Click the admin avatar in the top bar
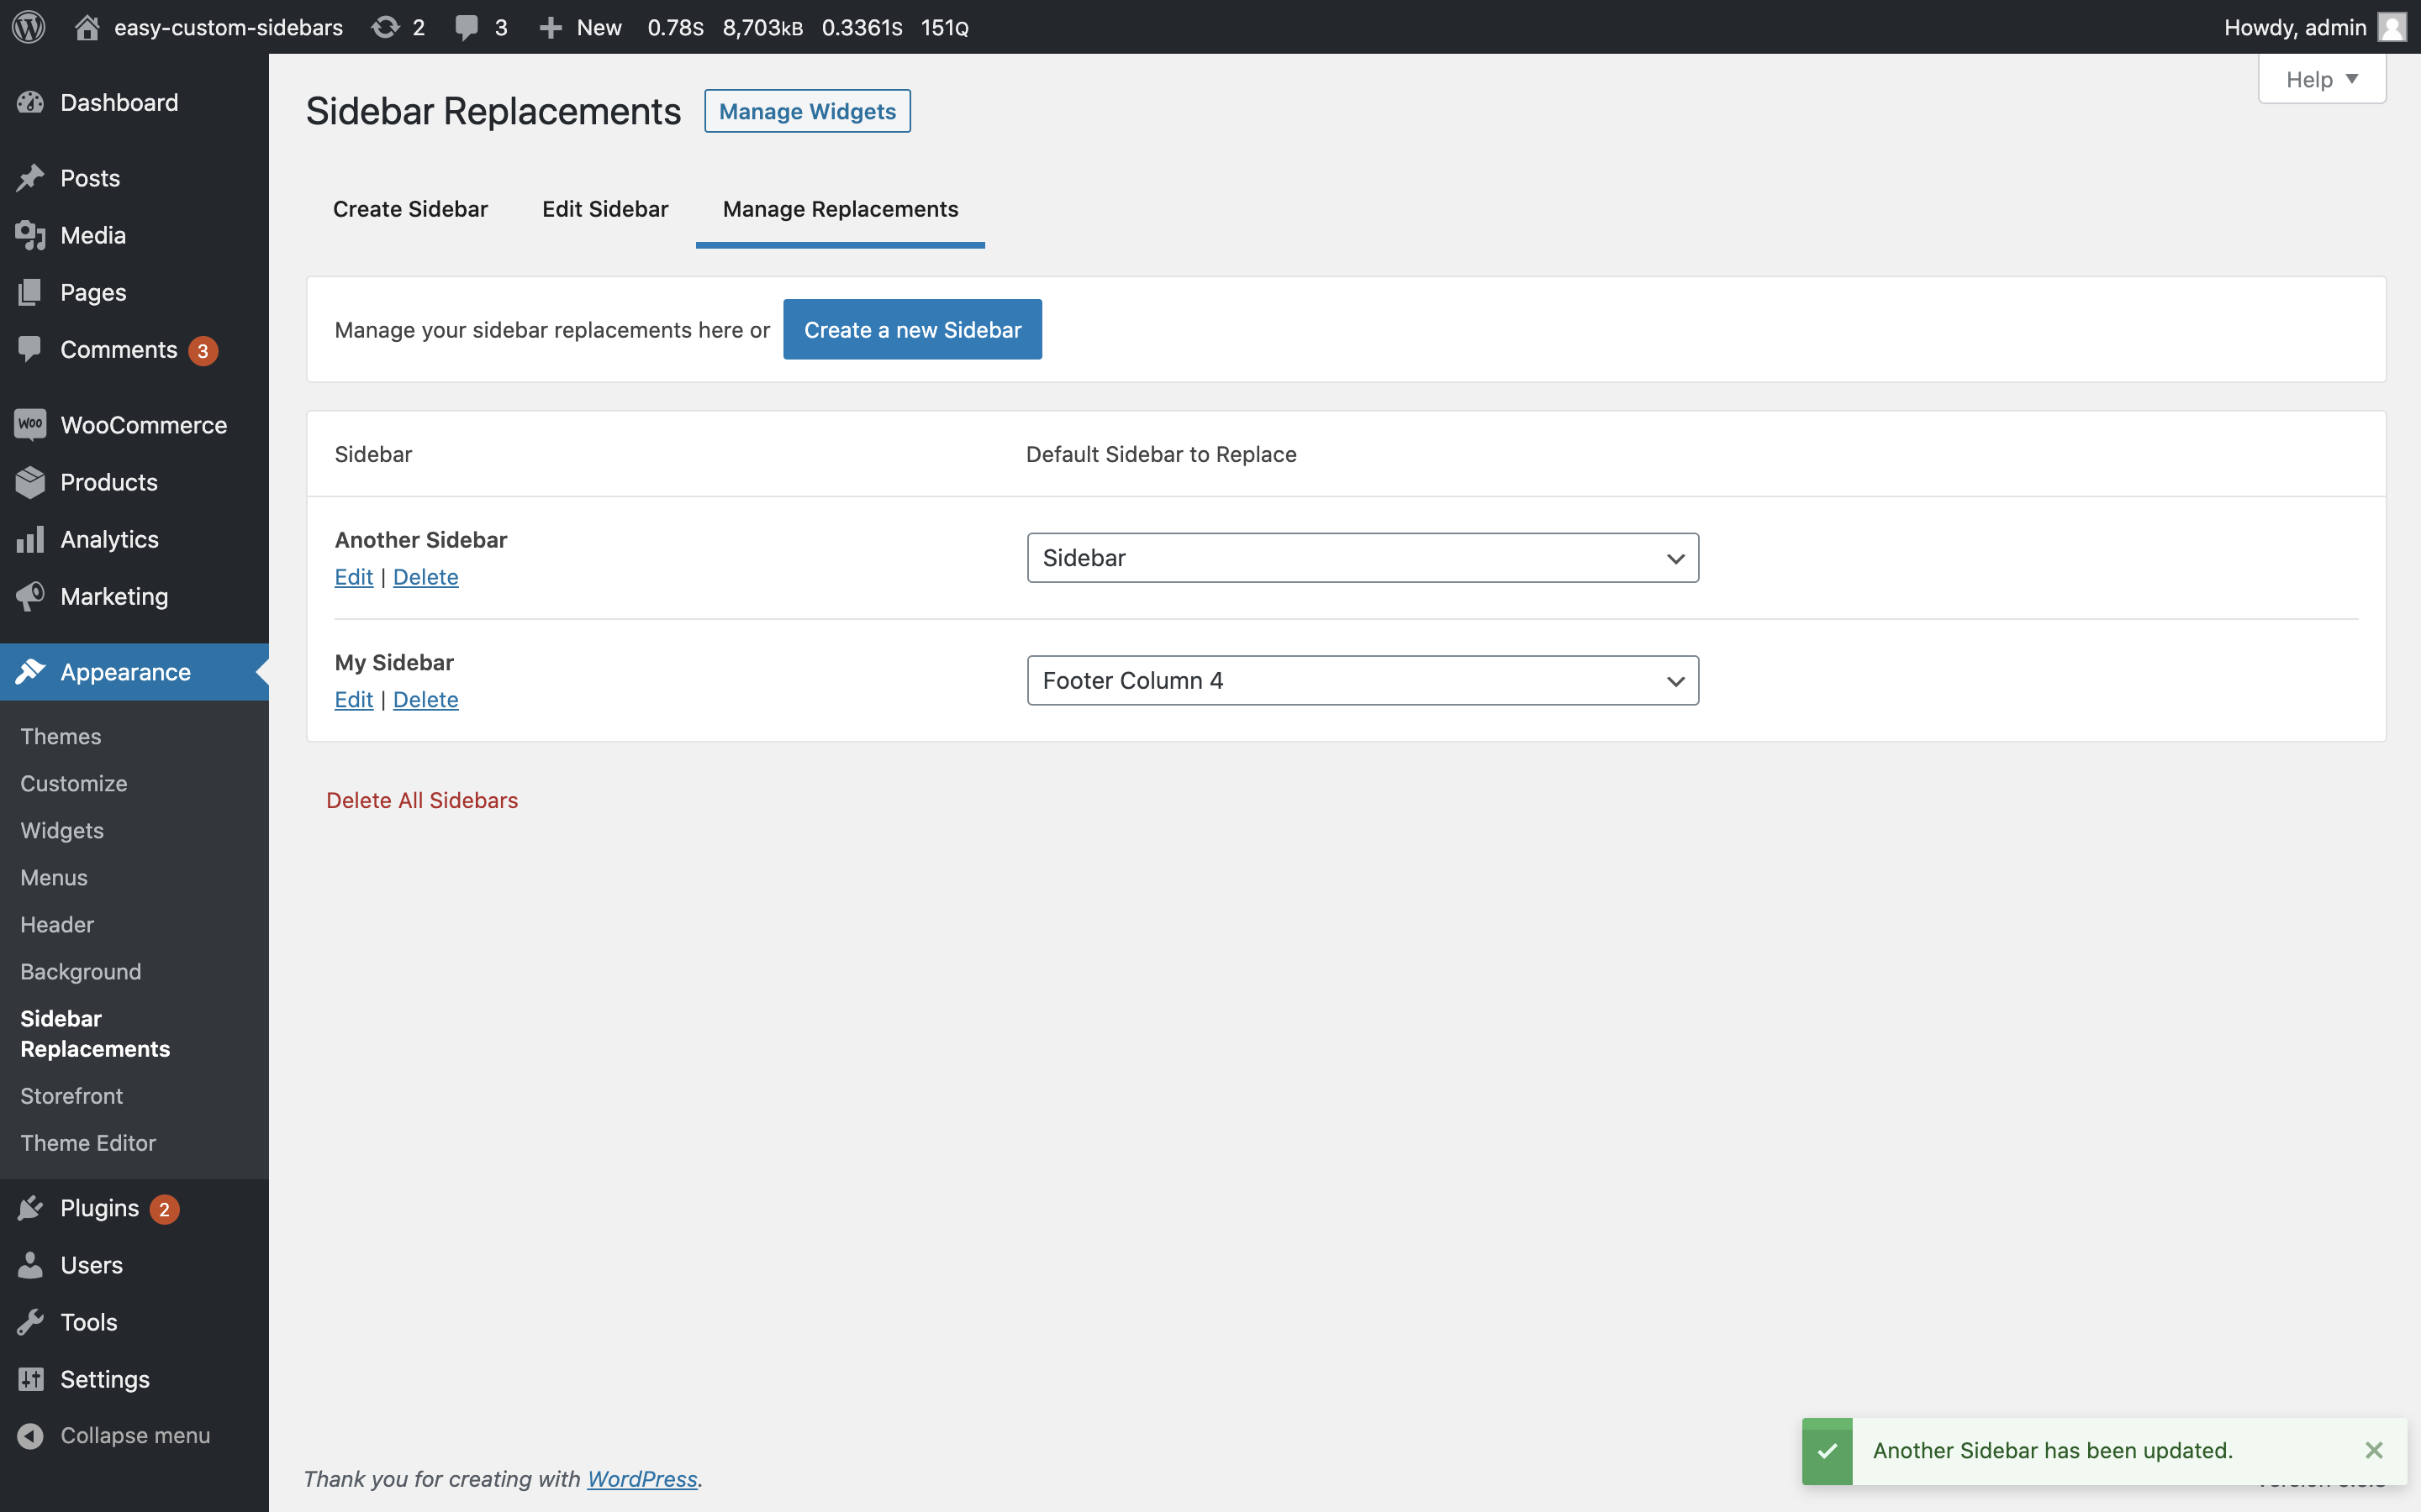 2392,27
